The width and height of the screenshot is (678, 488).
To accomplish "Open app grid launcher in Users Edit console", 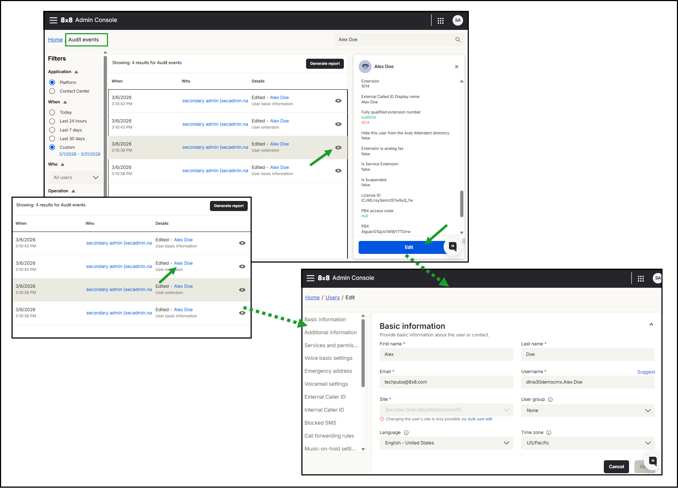I will point(641,278).
